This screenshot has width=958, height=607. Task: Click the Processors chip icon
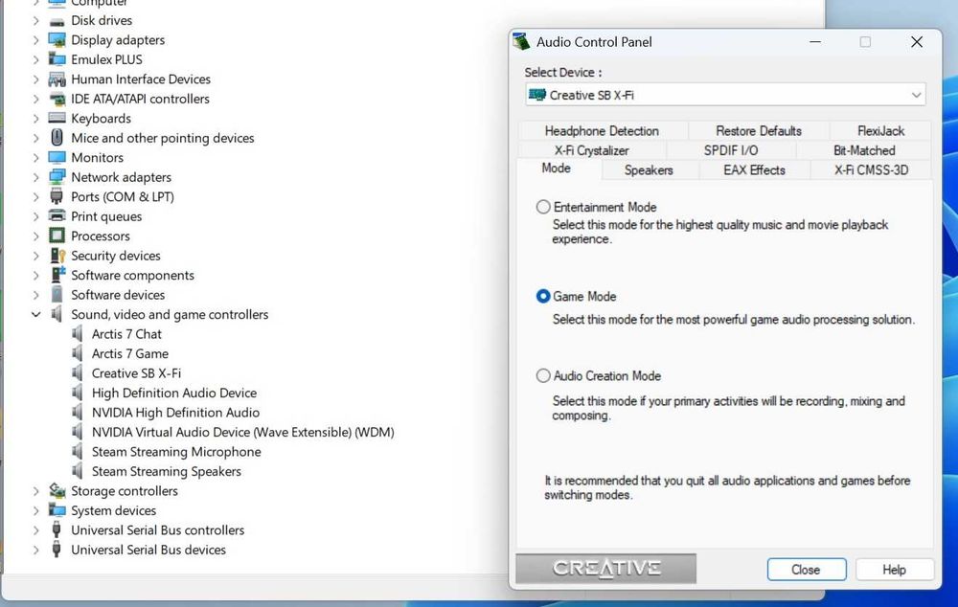pos(57,236)
